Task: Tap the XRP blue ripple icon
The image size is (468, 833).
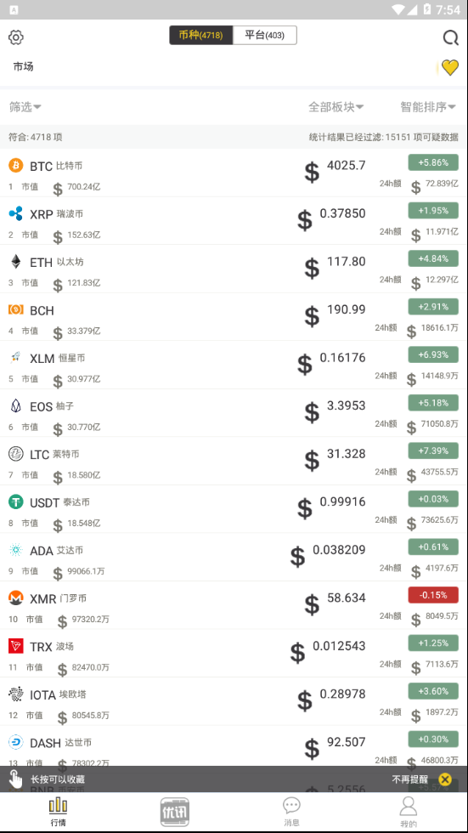Action: click(16, 213)
